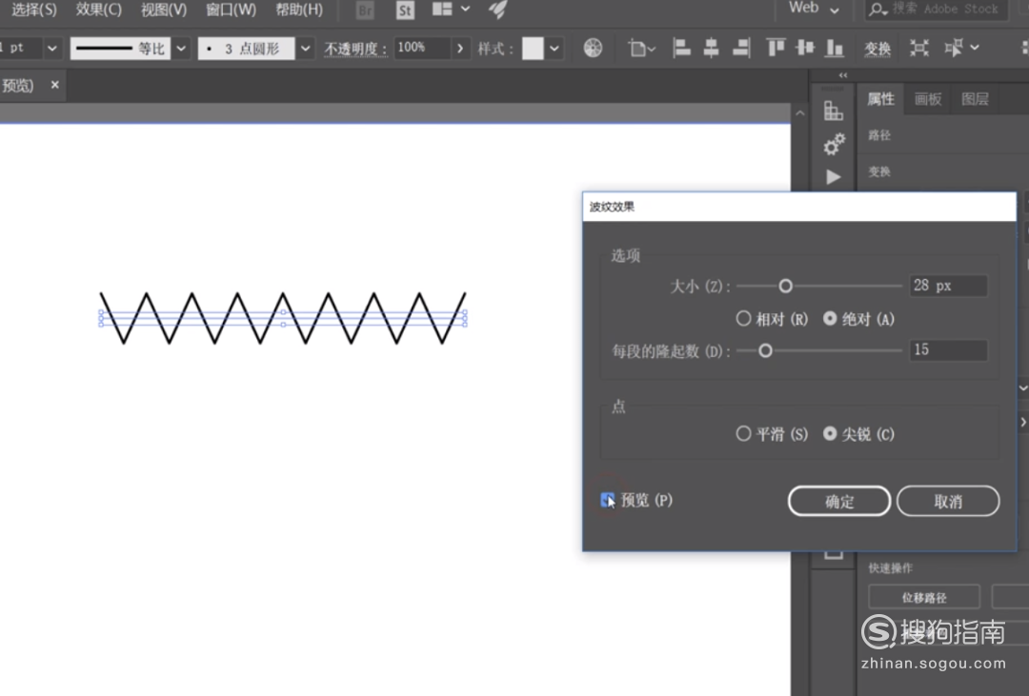1029x696 pixels.
Task: Open the 视图(V) menu
Action: [x=164, y=10]
